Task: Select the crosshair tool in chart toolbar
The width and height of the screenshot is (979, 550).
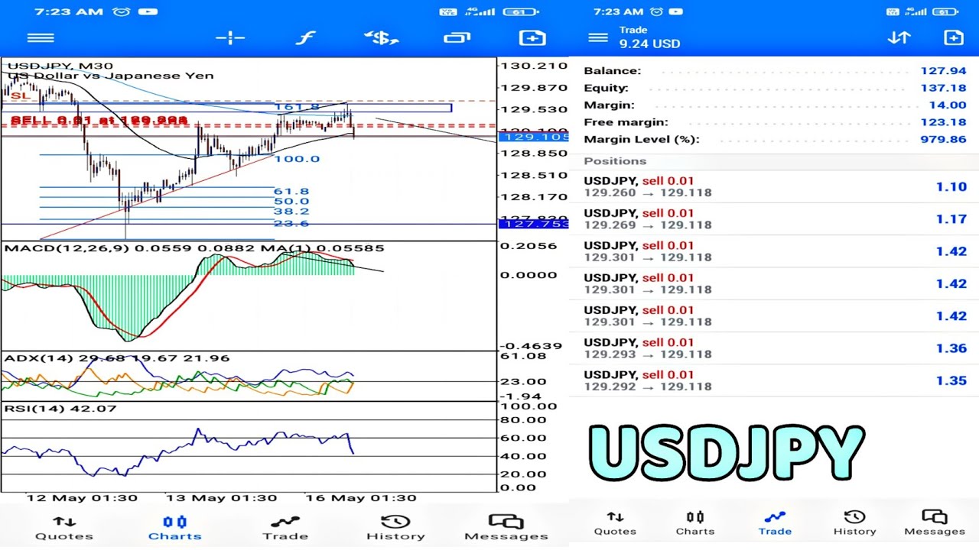Action: click(229, 38)
